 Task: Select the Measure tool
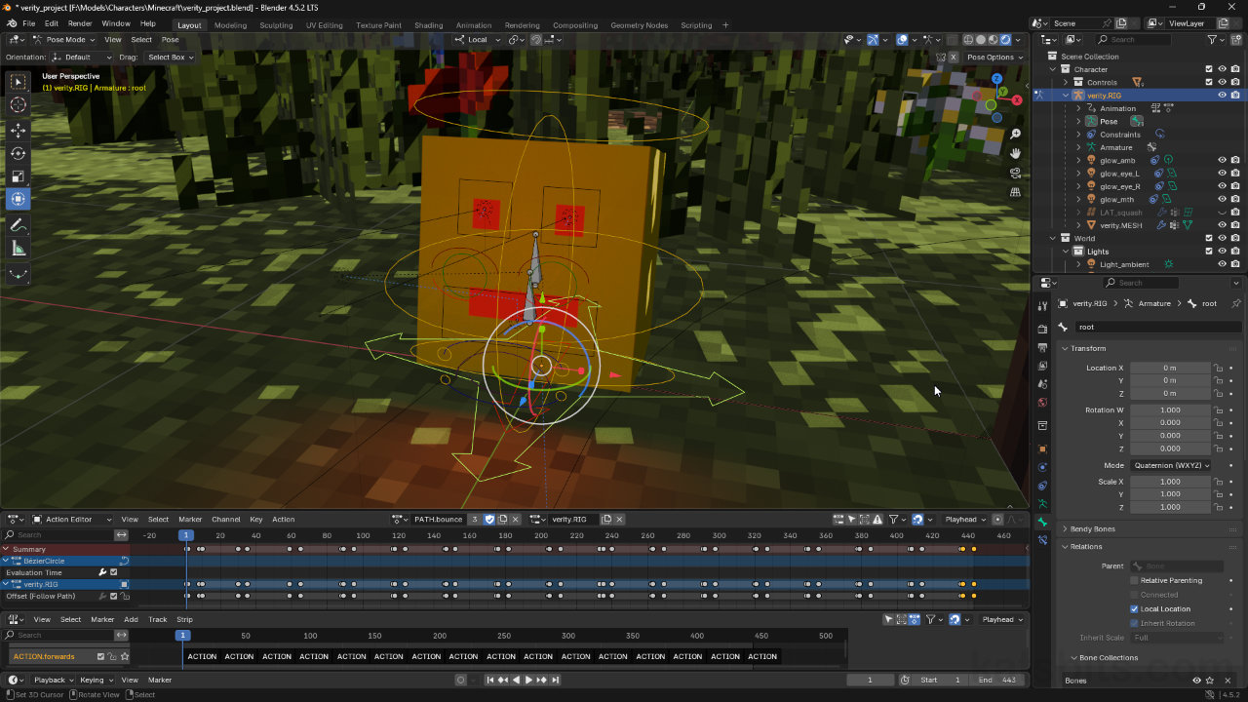[19, 250]
